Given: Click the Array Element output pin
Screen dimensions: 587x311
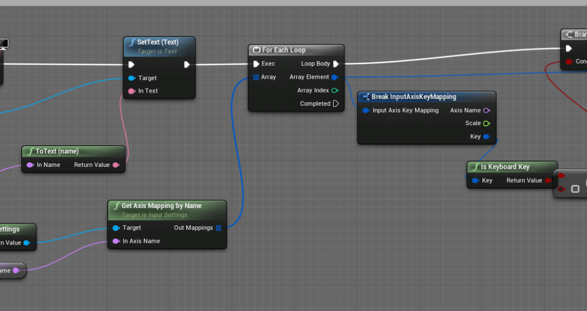Looking at the screenshot, I should point(335,77).
